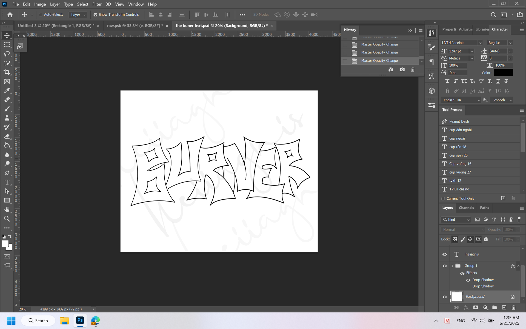Open the layer filter Kind dropdown

point(456,220)
